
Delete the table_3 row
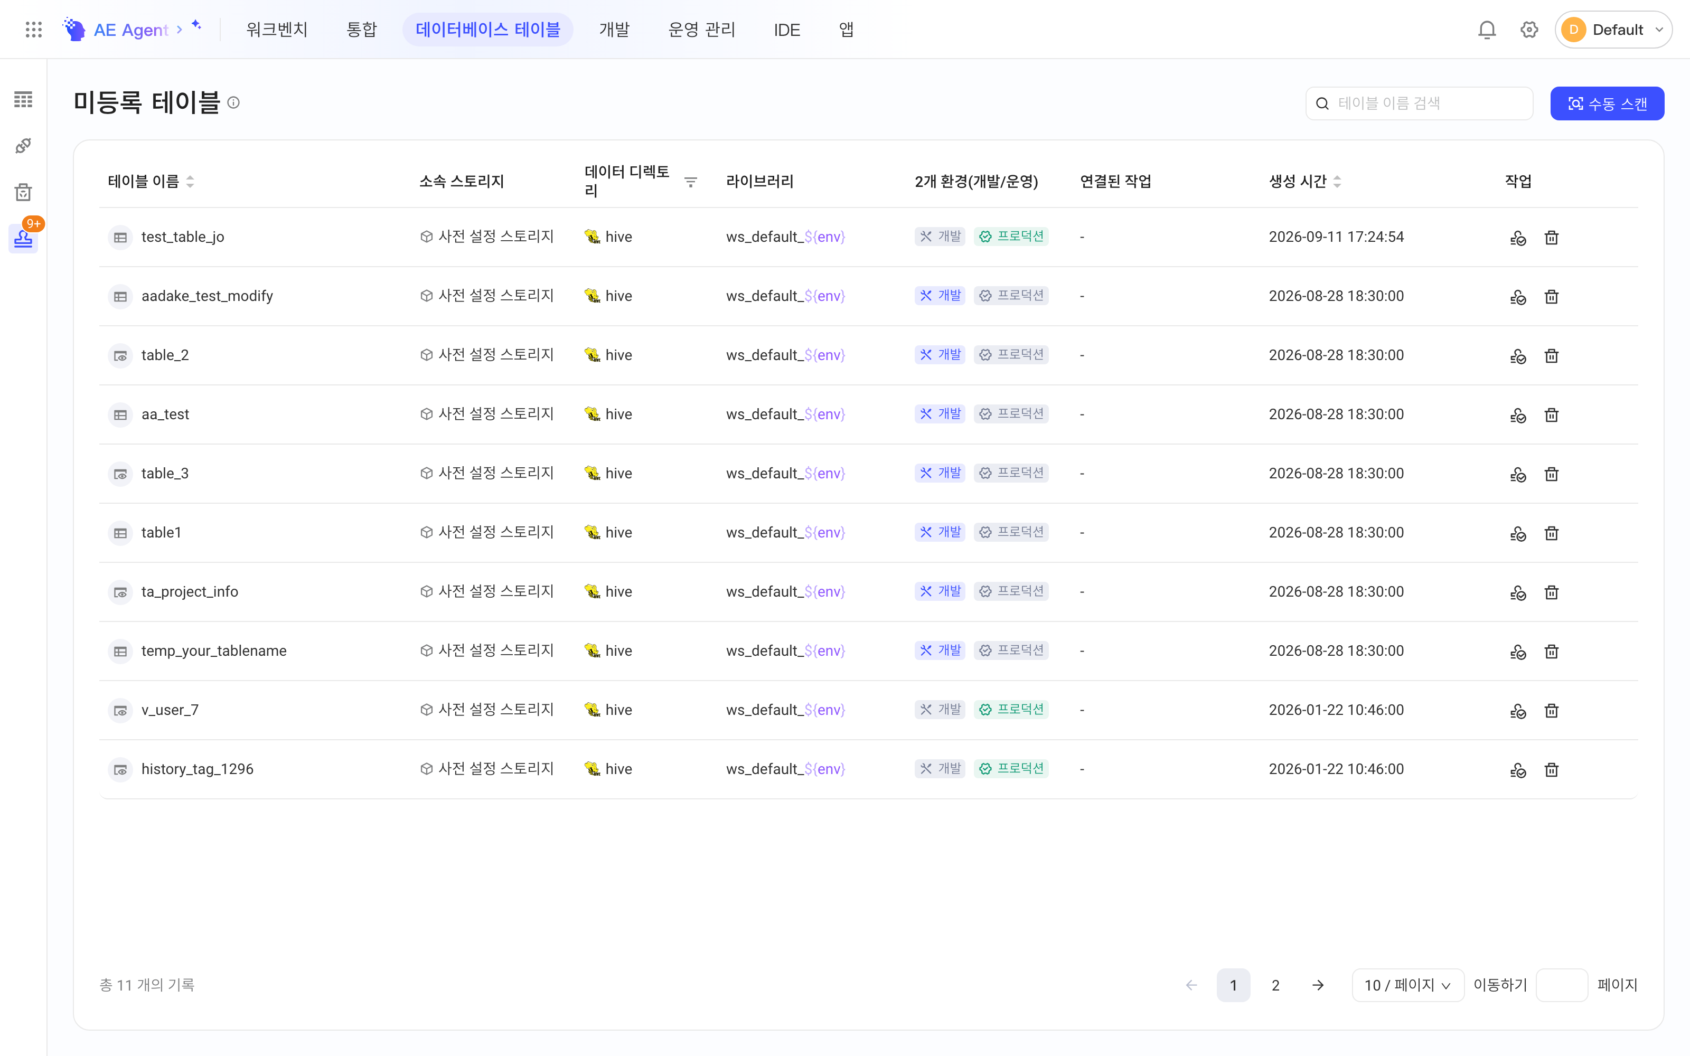[1551, 474]
